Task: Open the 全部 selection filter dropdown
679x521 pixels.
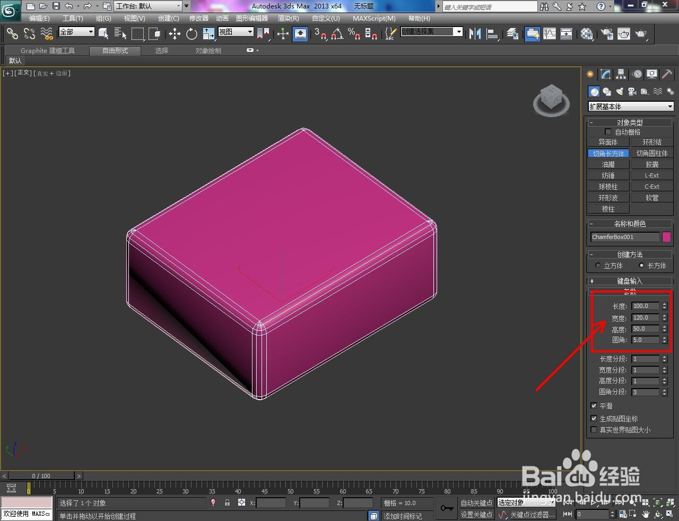Action: point(76,32)
